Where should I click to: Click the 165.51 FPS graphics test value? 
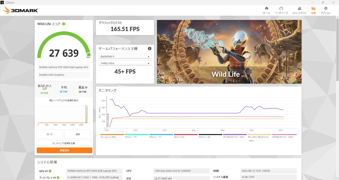pyautogui.click(x=125, y=29)
